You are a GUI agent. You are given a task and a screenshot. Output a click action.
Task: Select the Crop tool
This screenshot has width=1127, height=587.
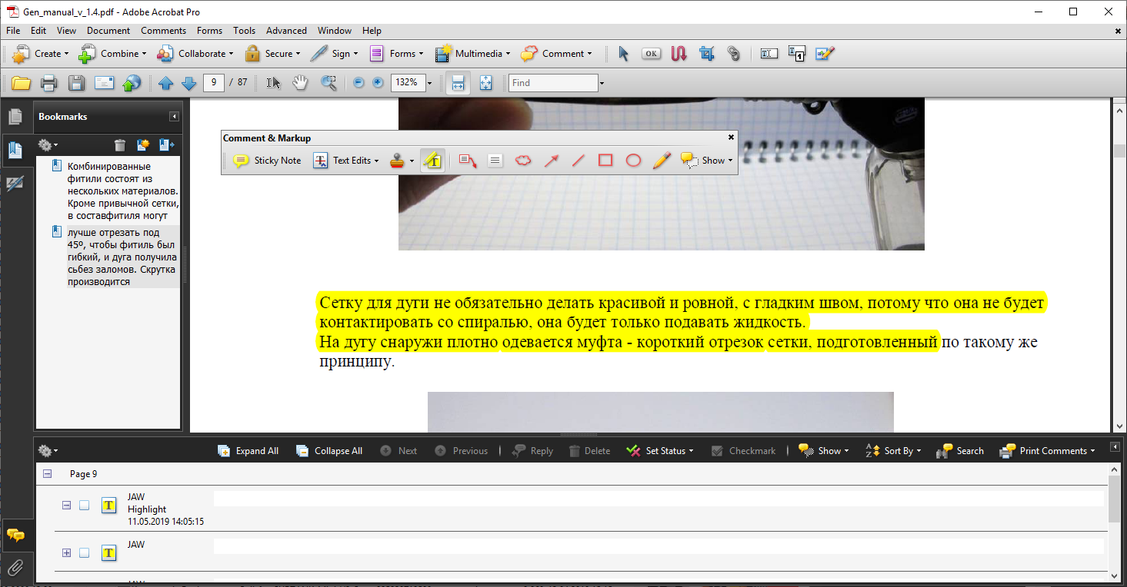pyautogui.click(x=706, y=54)
